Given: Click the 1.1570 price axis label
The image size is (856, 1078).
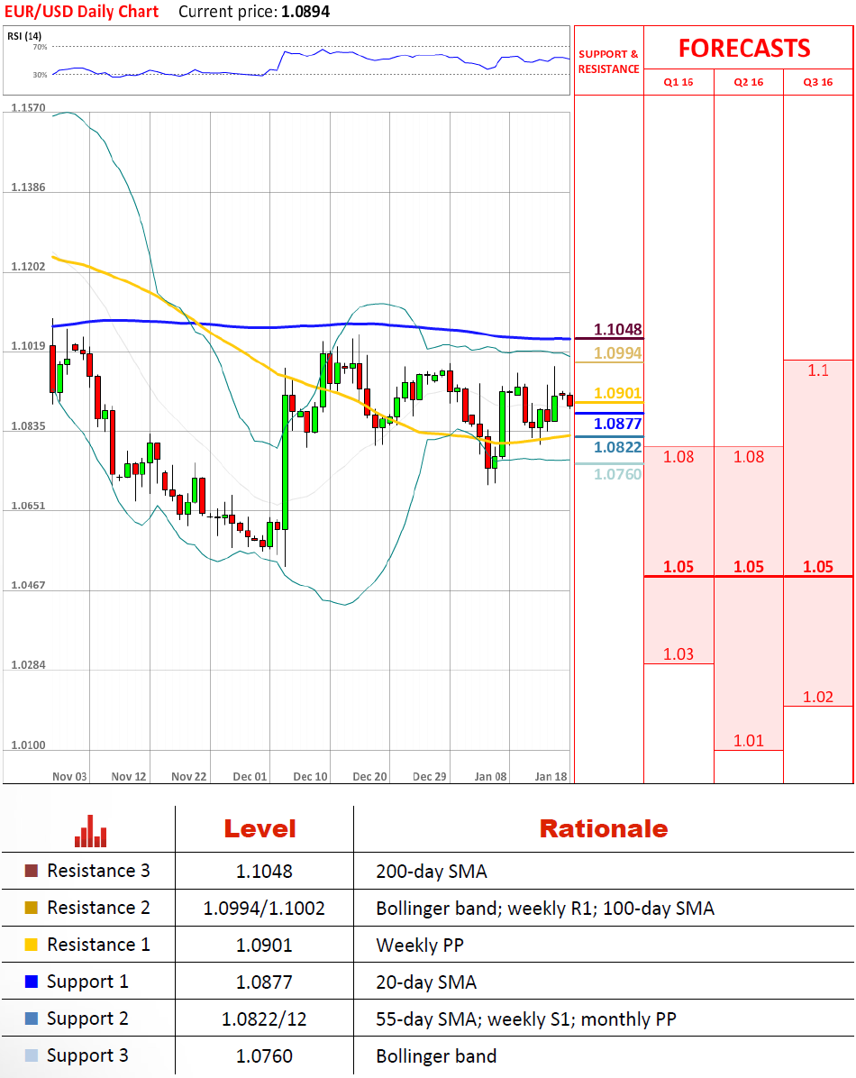Looking at the screenshot, I should click(x=28, y=108).
